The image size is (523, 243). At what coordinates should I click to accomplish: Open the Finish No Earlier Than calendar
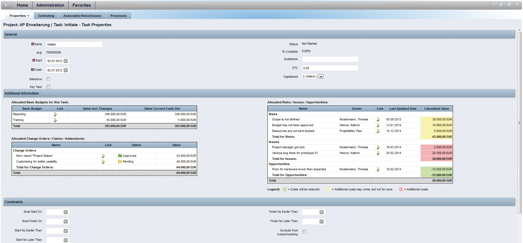click(x=322, y=212)
